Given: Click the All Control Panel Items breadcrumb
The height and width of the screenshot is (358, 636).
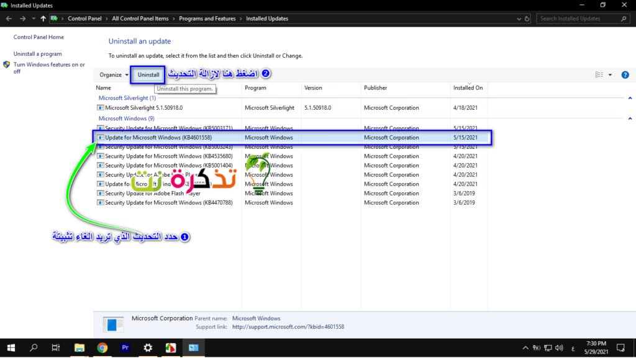Looking at the screenshot, I should (x=140, y=19).
